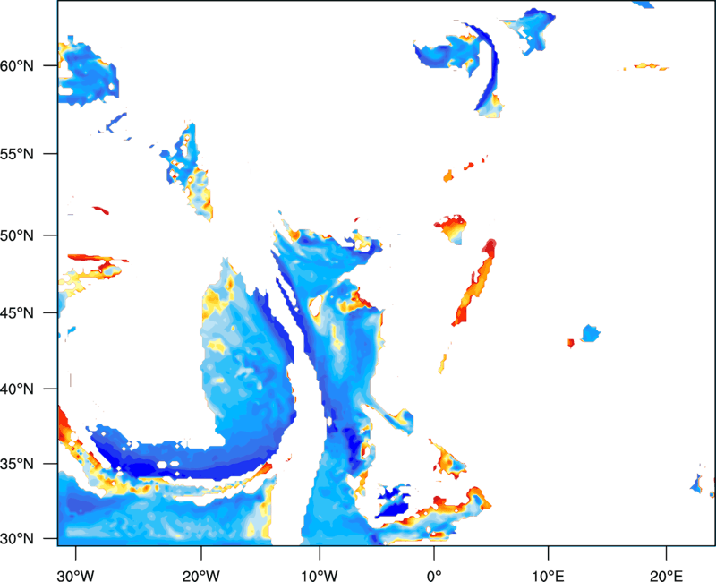
Task: Click the 20°W longitude label
Action: click(x=200, y=576)
